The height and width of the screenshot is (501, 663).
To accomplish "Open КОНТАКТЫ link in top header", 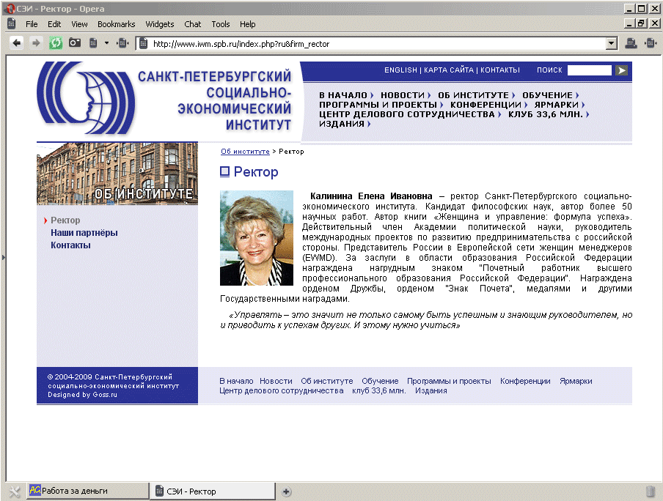I will coord(499,70).
